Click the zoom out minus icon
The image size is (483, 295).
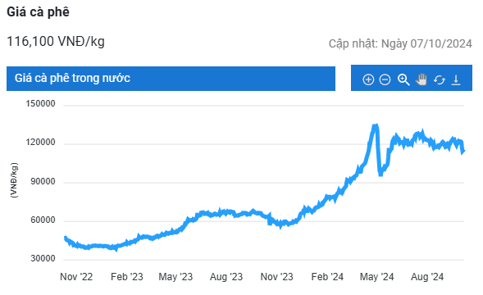[385, 79]
